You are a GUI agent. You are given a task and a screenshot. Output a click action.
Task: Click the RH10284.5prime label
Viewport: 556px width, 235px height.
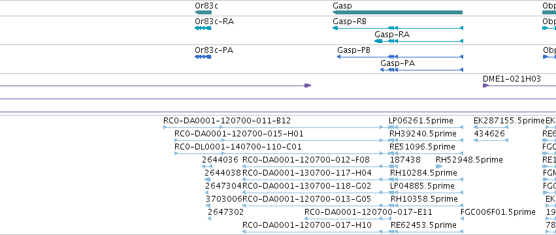pyautogui.click(x=423, y=174)
